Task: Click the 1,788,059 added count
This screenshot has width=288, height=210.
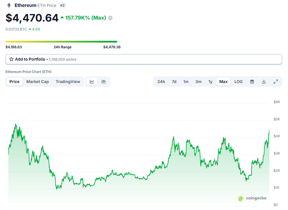Action: (x=62, y=59)
